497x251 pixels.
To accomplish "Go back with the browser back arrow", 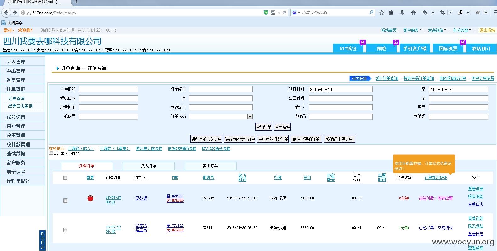I will point(6,13).
